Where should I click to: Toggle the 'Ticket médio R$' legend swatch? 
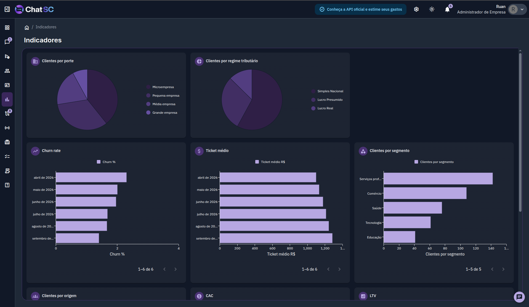[257, 162]
